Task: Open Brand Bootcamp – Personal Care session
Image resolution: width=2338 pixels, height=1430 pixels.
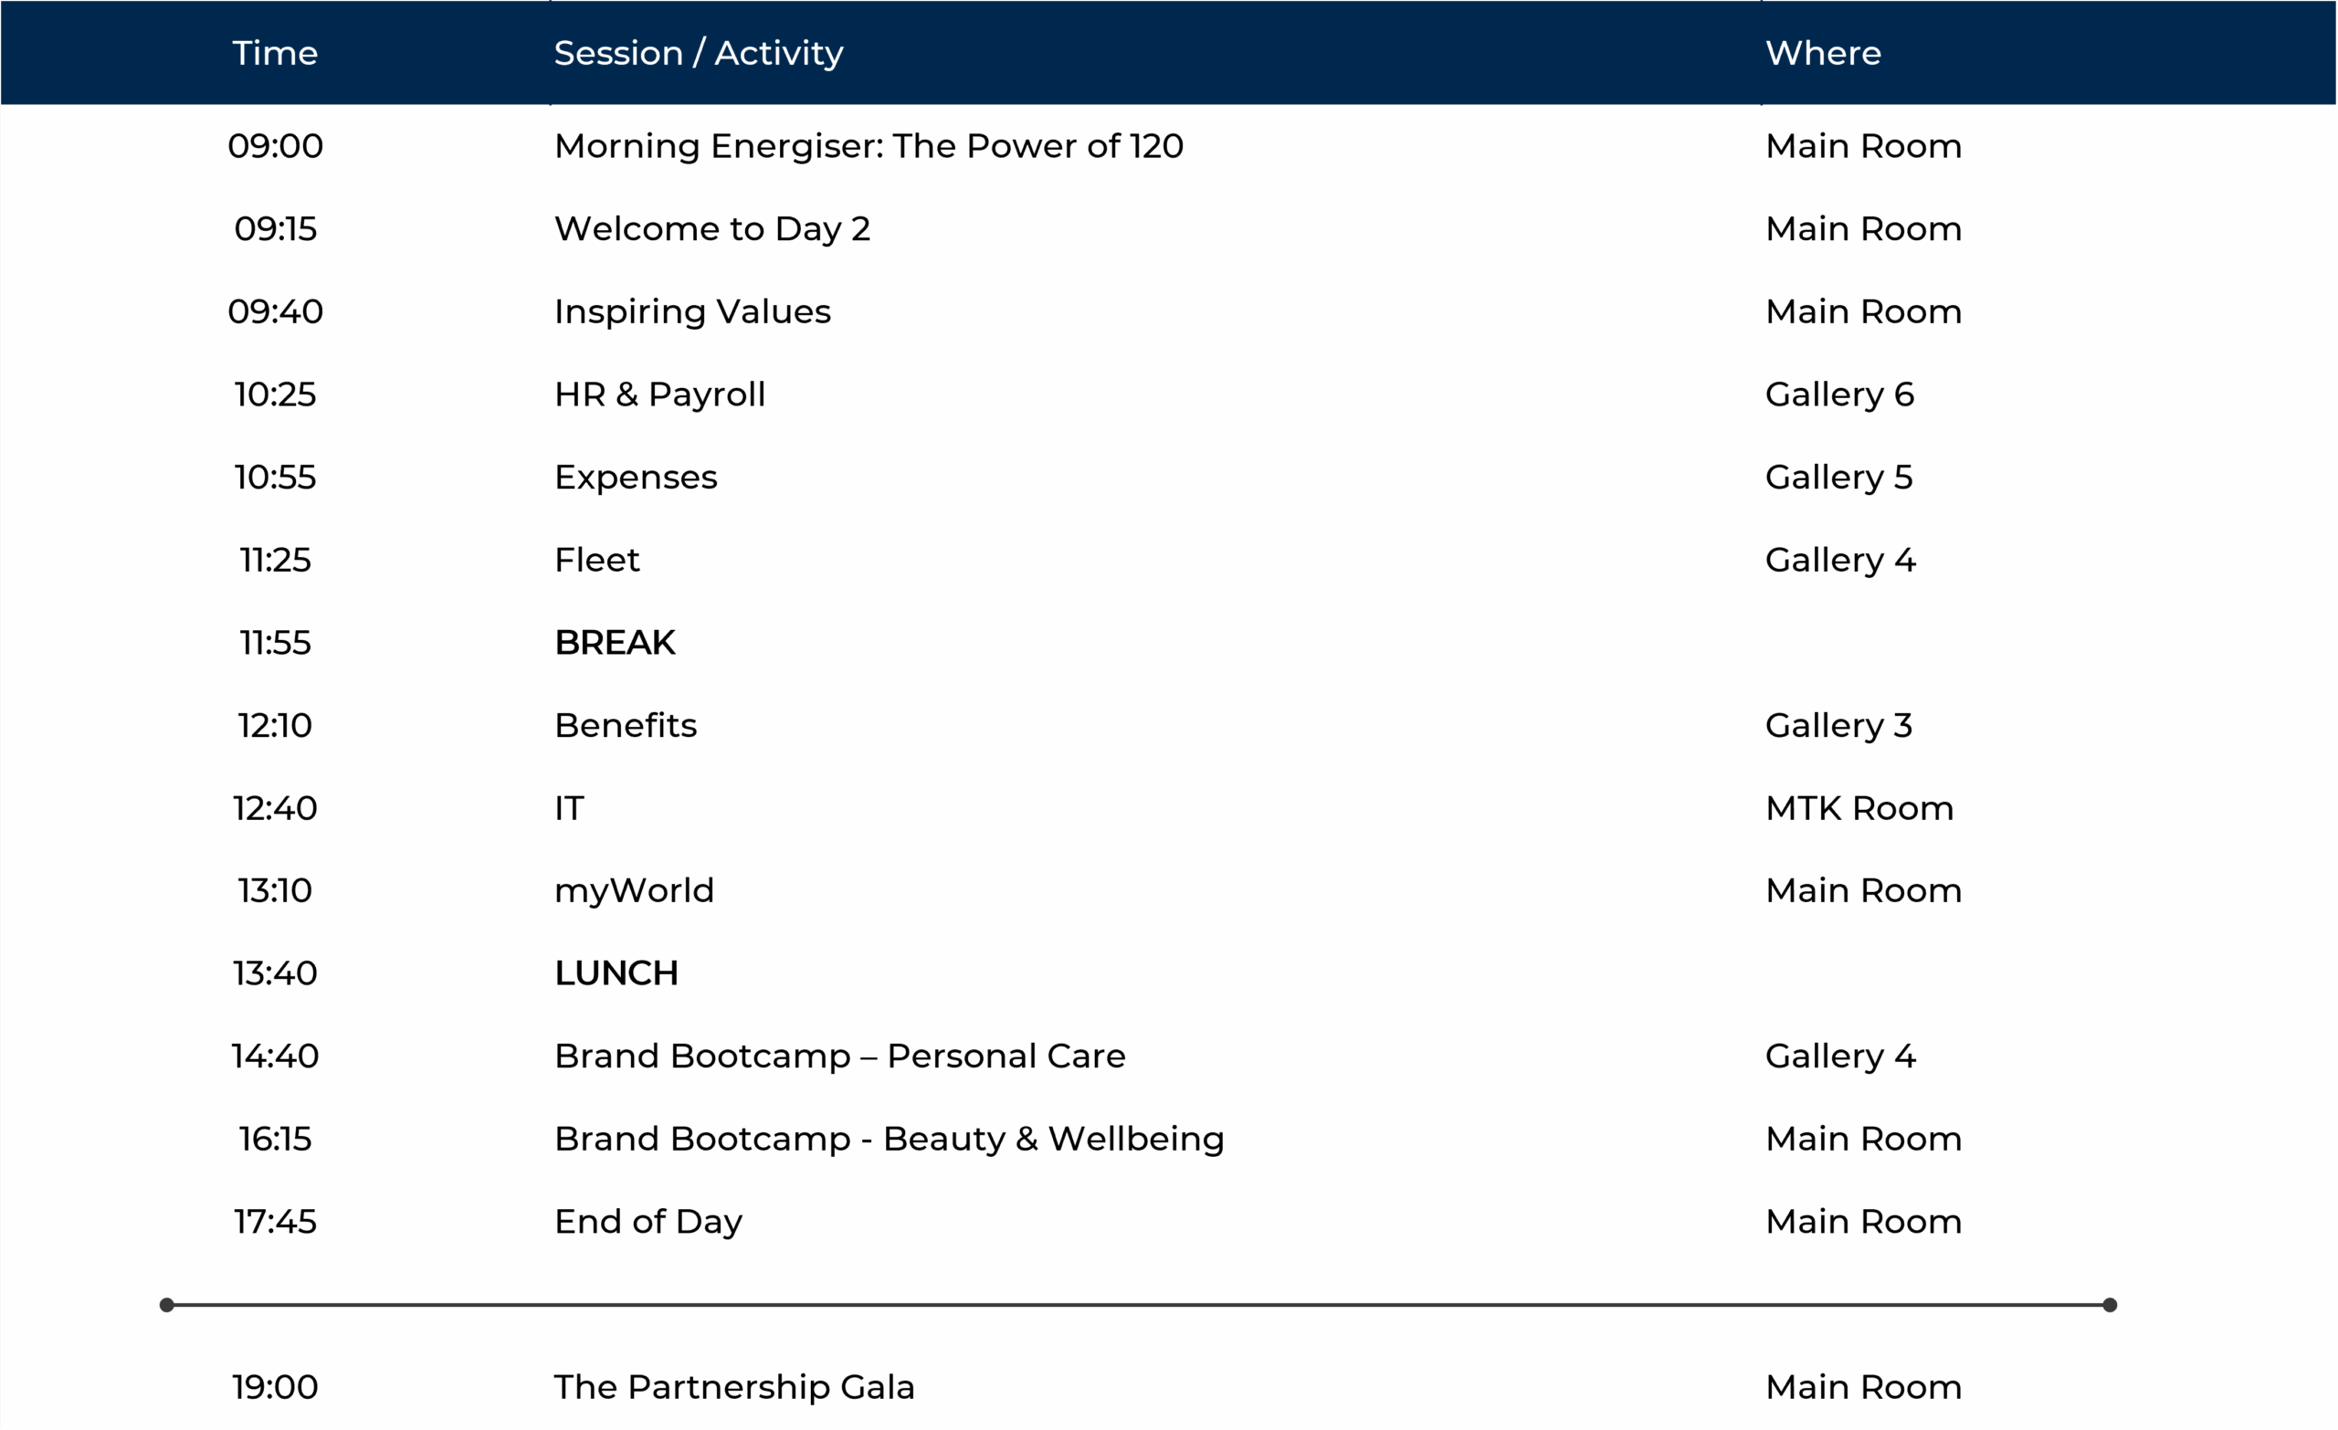Action: coord(839,1056)
